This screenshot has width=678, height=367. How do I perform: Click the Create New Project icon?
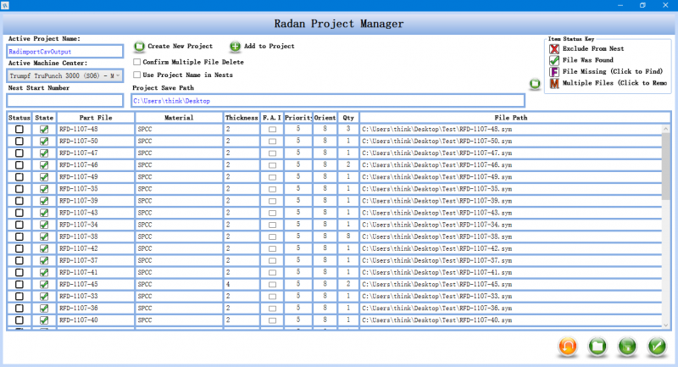coord(139,46)
